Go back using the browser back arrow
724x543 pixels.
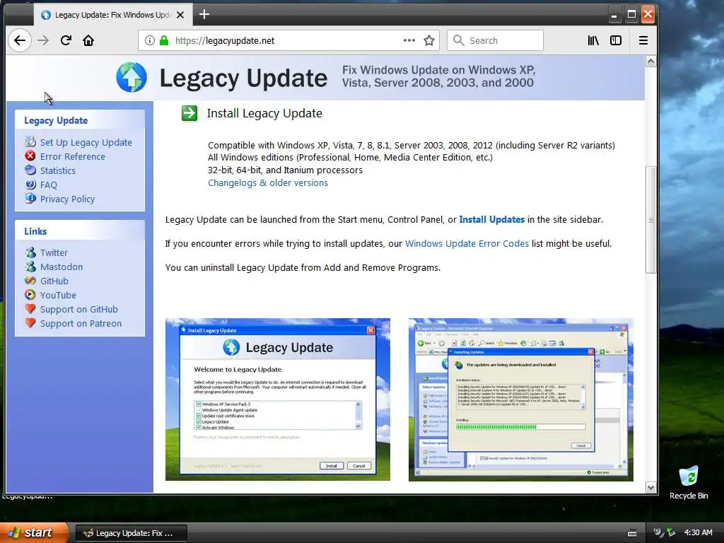pyautogui.click(x=20, y=40)
